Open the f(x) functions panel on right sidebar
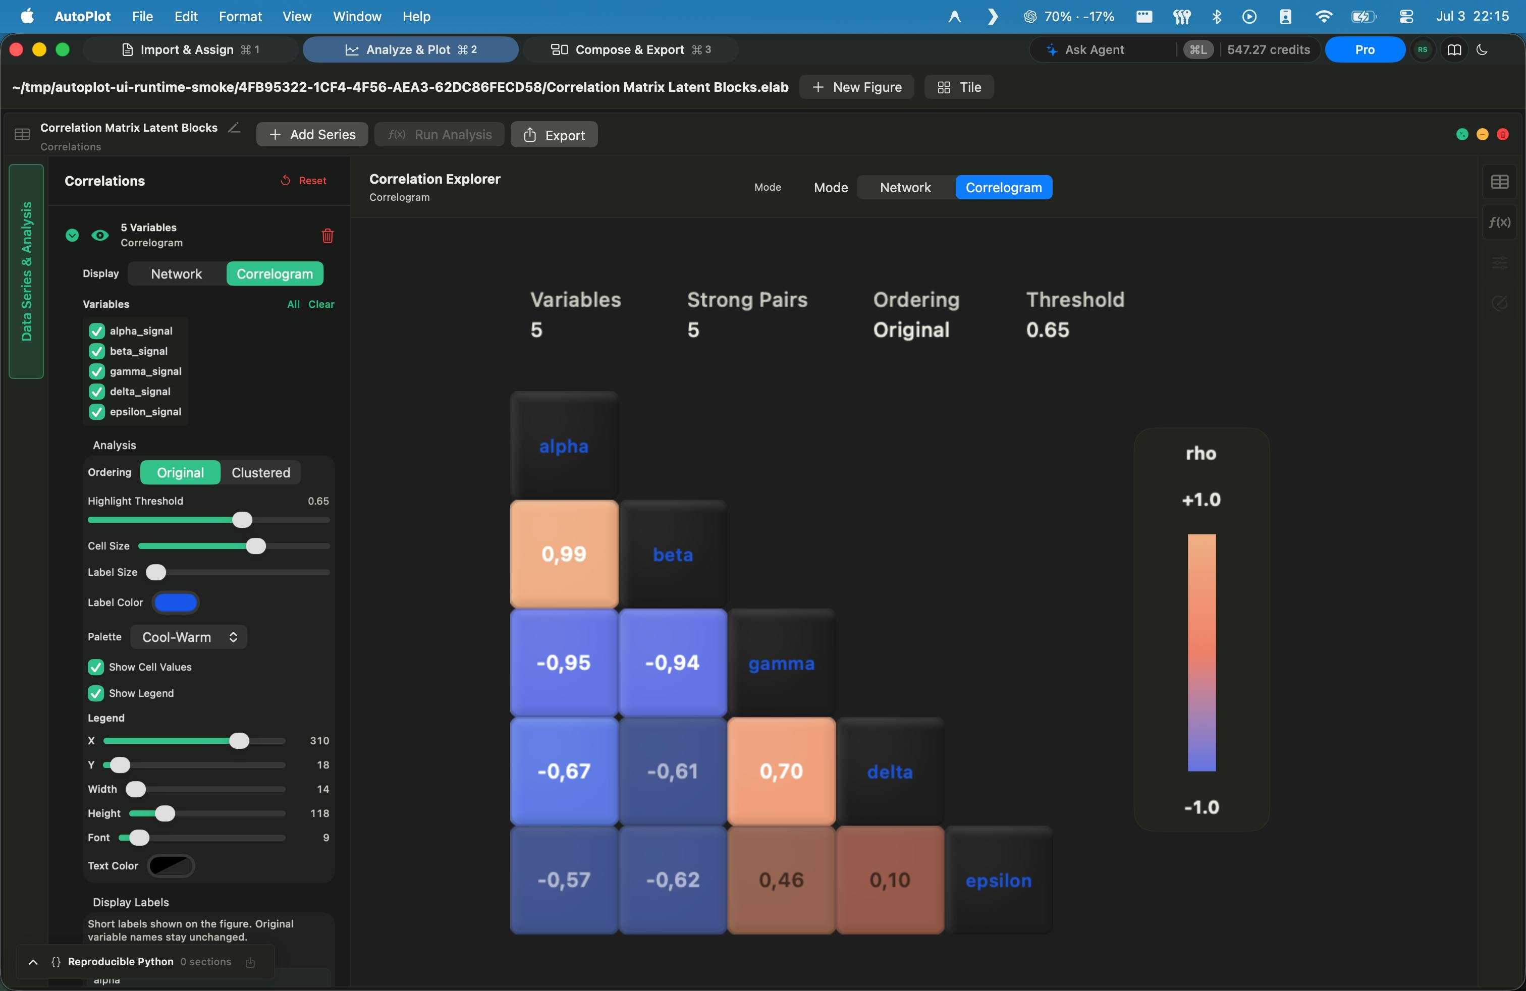Viewport: 1526px width, 991px height. (x=1499, y=222)
